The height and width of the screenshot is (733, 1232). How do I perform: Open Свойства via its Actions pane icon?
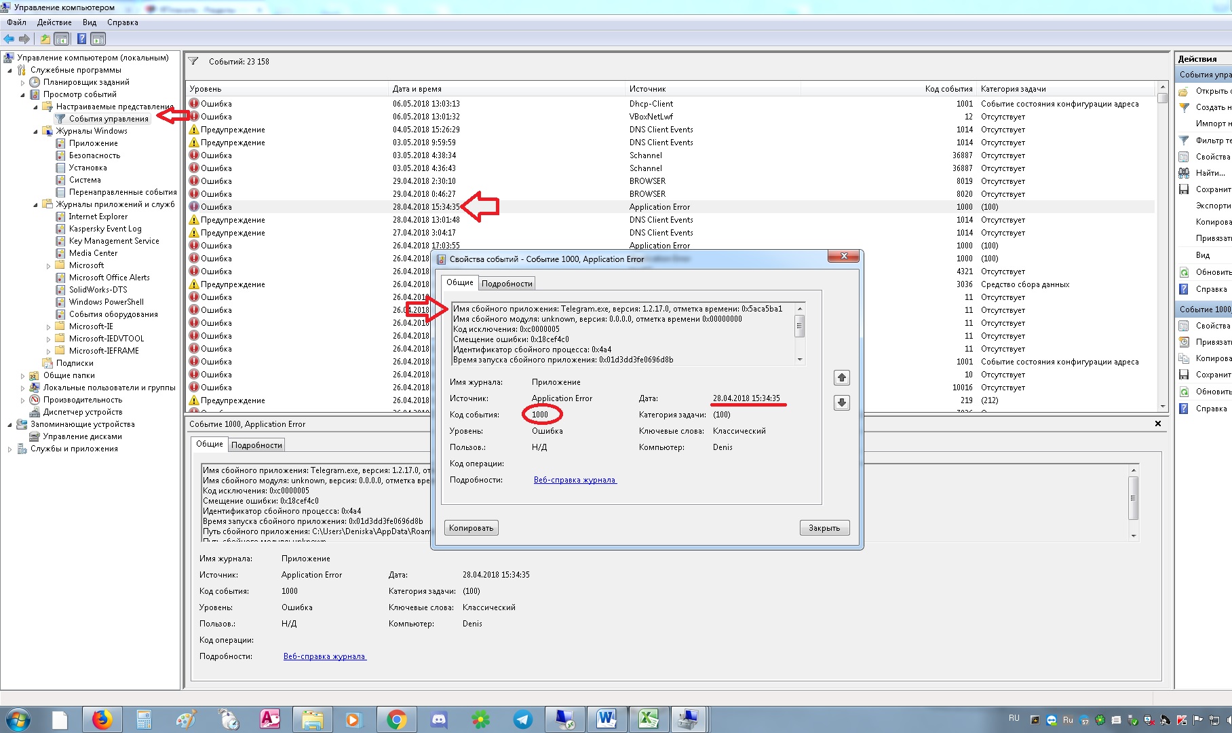pyautogui.click(x=1184, y=157)
